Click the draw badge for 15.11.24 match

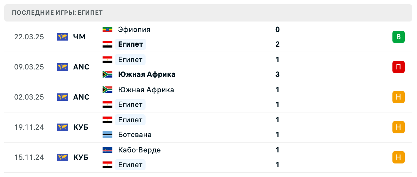pos(398,157)
